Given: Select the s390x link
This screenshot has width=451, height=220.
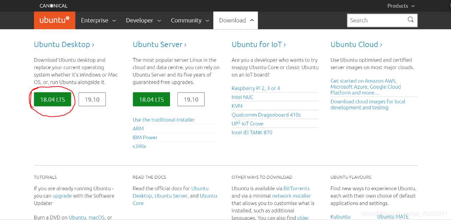Looking at the screenshot, I should 139,146.
